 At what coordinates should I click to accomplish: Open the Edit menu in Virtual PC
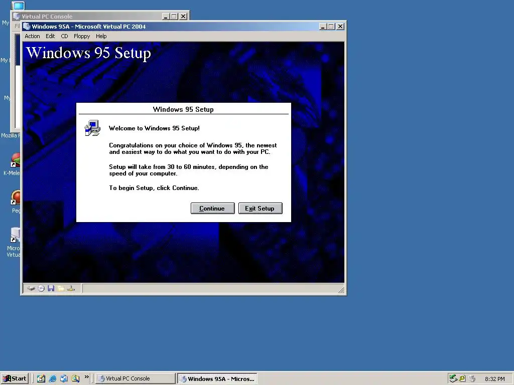pos(50,36)
